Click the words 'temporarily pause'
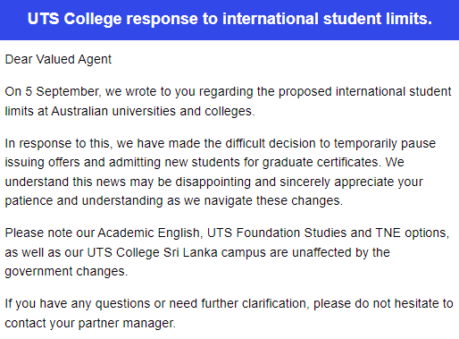Viewport: 459px width, 339px height. (x=385, y=143)
